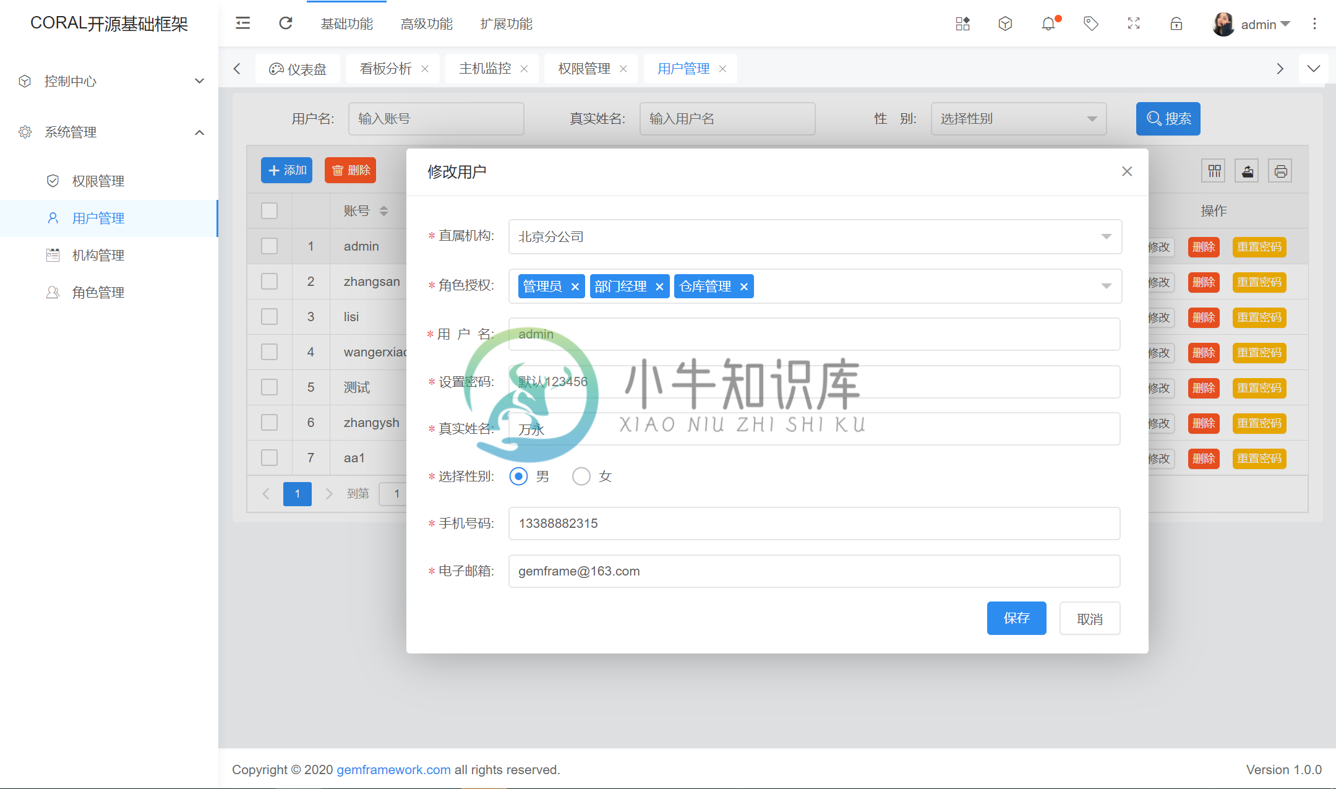The height and width of the screenshot is (789, 1336).
Task: Remove the 仓库管理 role tag
Action: tap(744, 287)
